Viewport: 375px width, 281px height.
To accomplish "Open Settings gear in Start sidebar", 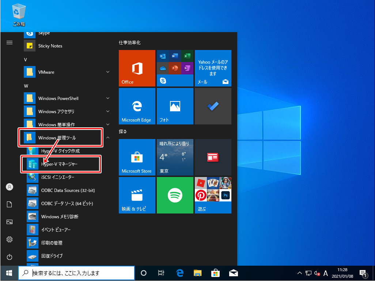I will (10, 239).
